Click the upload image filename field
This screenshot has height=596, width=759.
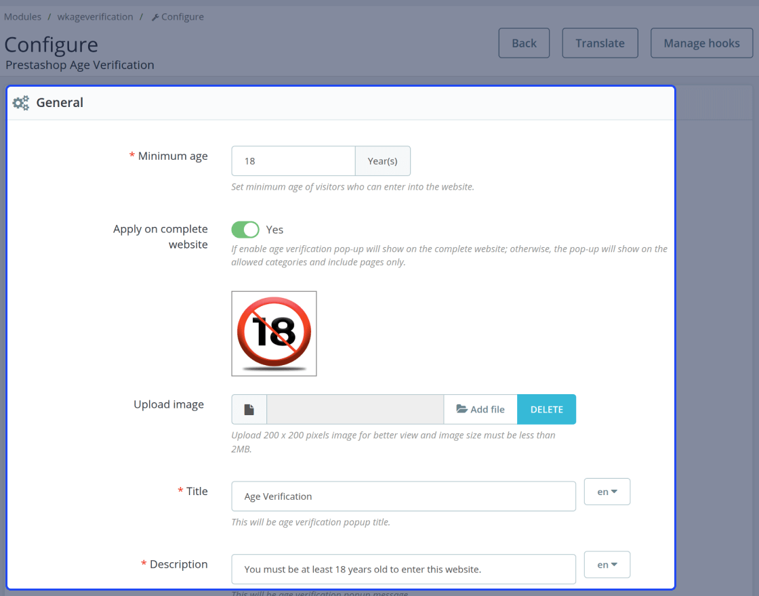tap(355, 409)
